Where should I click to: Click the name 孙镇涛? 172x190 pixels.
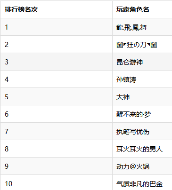pos(126,79)
